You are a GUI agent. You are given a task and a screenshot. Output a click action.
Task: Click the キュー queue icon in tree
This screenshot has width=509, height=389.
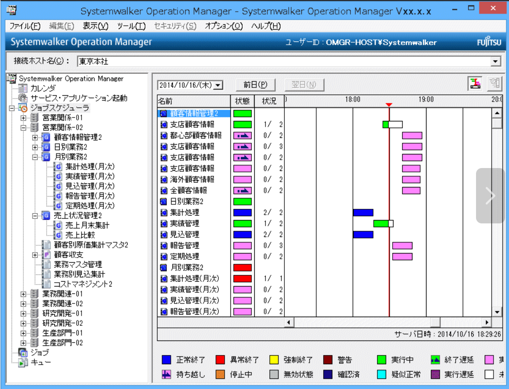23,362
